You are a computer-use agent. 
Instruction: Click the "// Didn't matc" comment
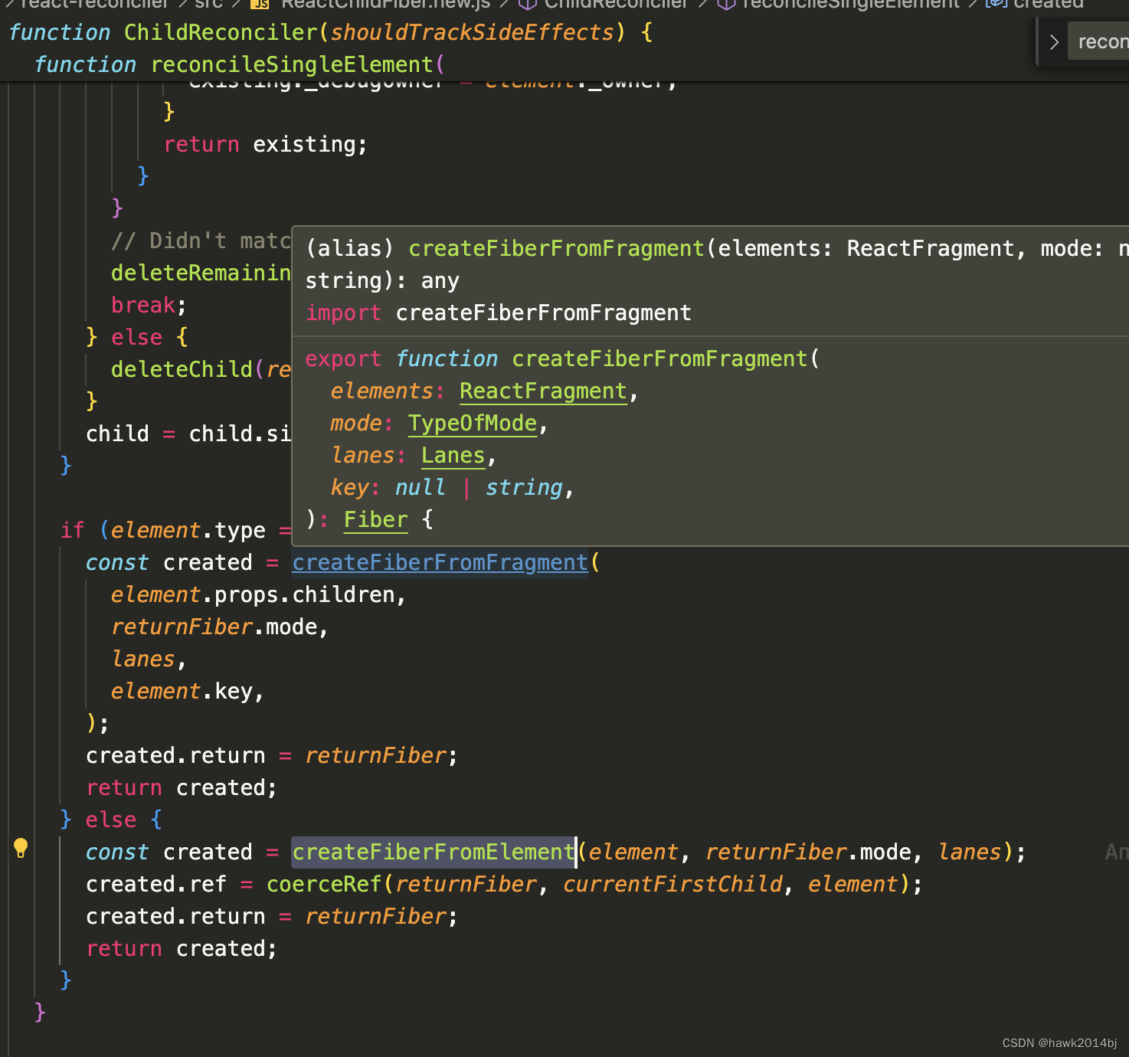[x=201, y=241]
